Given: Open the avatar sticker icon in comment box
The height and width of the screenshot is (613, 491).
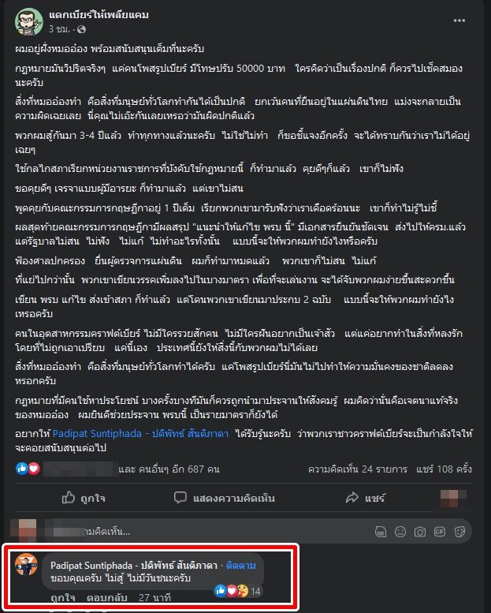Looking at the screenshot, I should [x=381, y=532].
